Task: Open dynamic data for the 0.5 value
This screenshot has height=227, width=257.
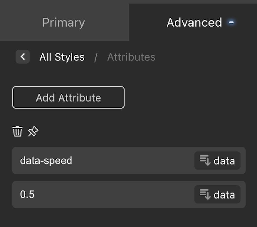Action: click(217, 194)
